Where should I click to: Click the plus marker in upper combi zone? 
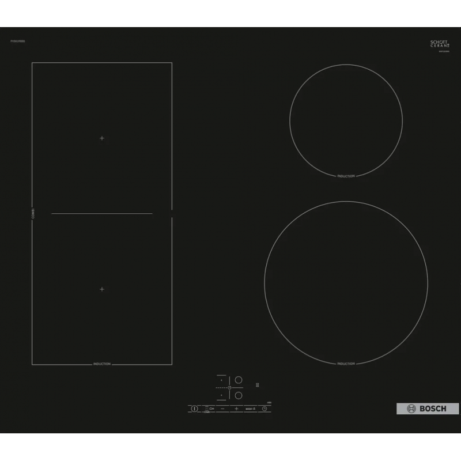[x=102, y=138]
